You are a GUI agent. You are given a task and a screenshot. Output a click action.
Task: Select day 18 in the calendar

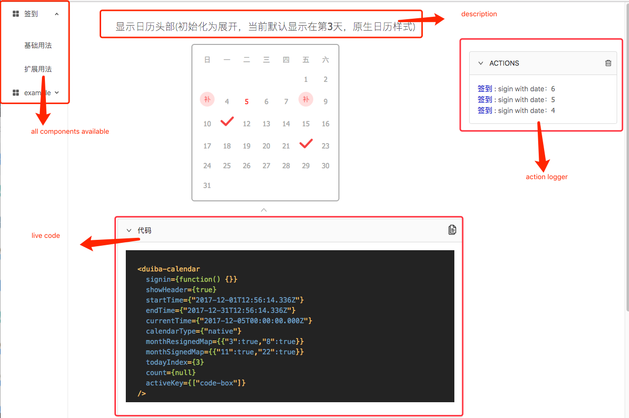[227, 146]
